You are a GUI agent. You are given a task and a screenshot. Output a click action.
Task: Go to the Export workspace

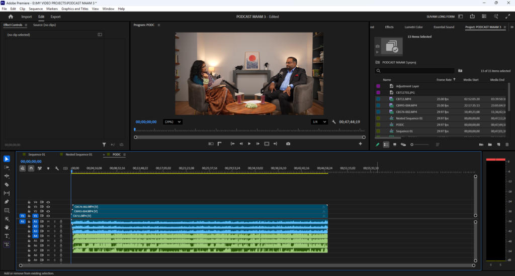tap(55, 17)
